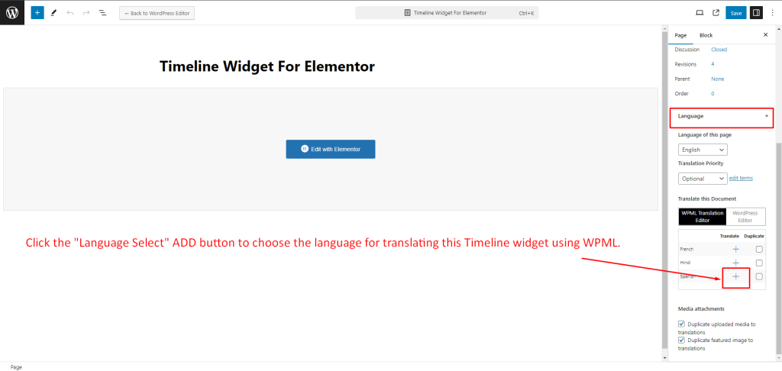Screen dimensions: 782x371
Task: Check the Hindi Duplicate checkbox
Action: pos(759,263)
